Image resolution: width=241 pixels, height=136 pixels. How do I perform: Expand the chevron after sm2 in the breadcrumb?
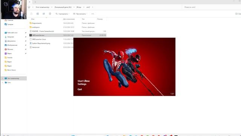click(93, 7)
